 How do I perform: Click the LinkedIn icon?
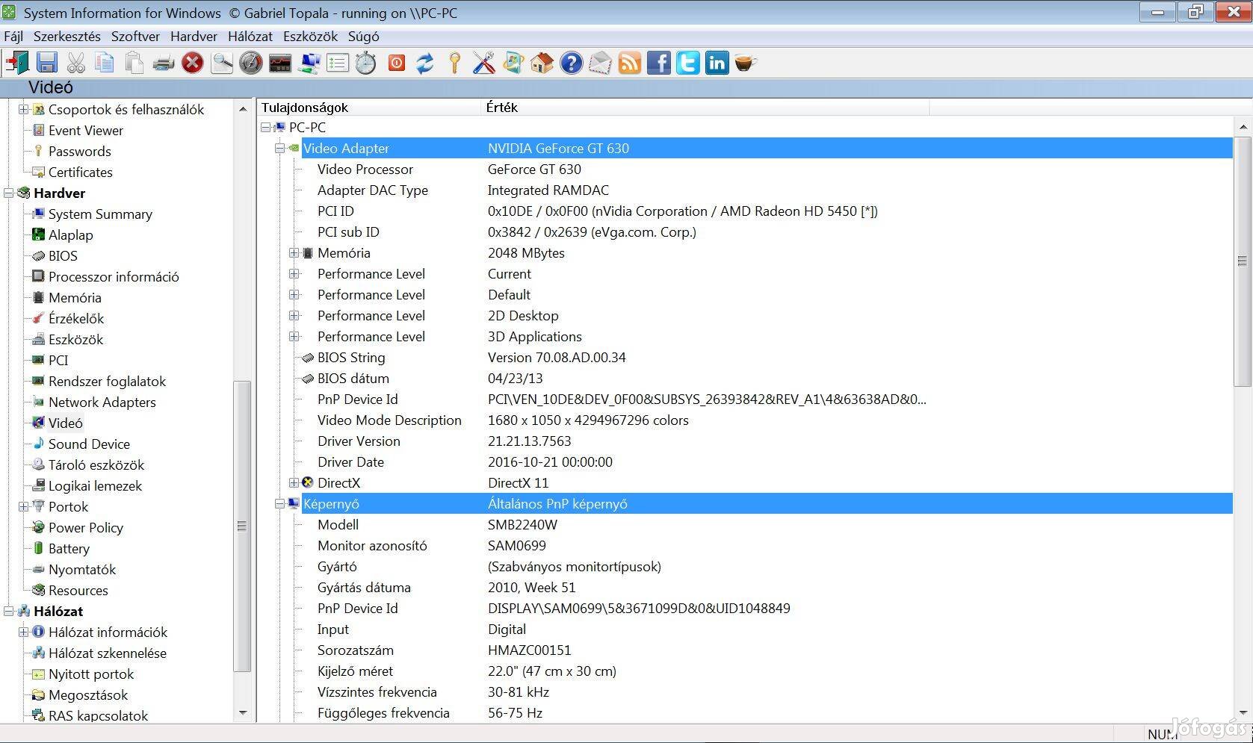[717, 63]
